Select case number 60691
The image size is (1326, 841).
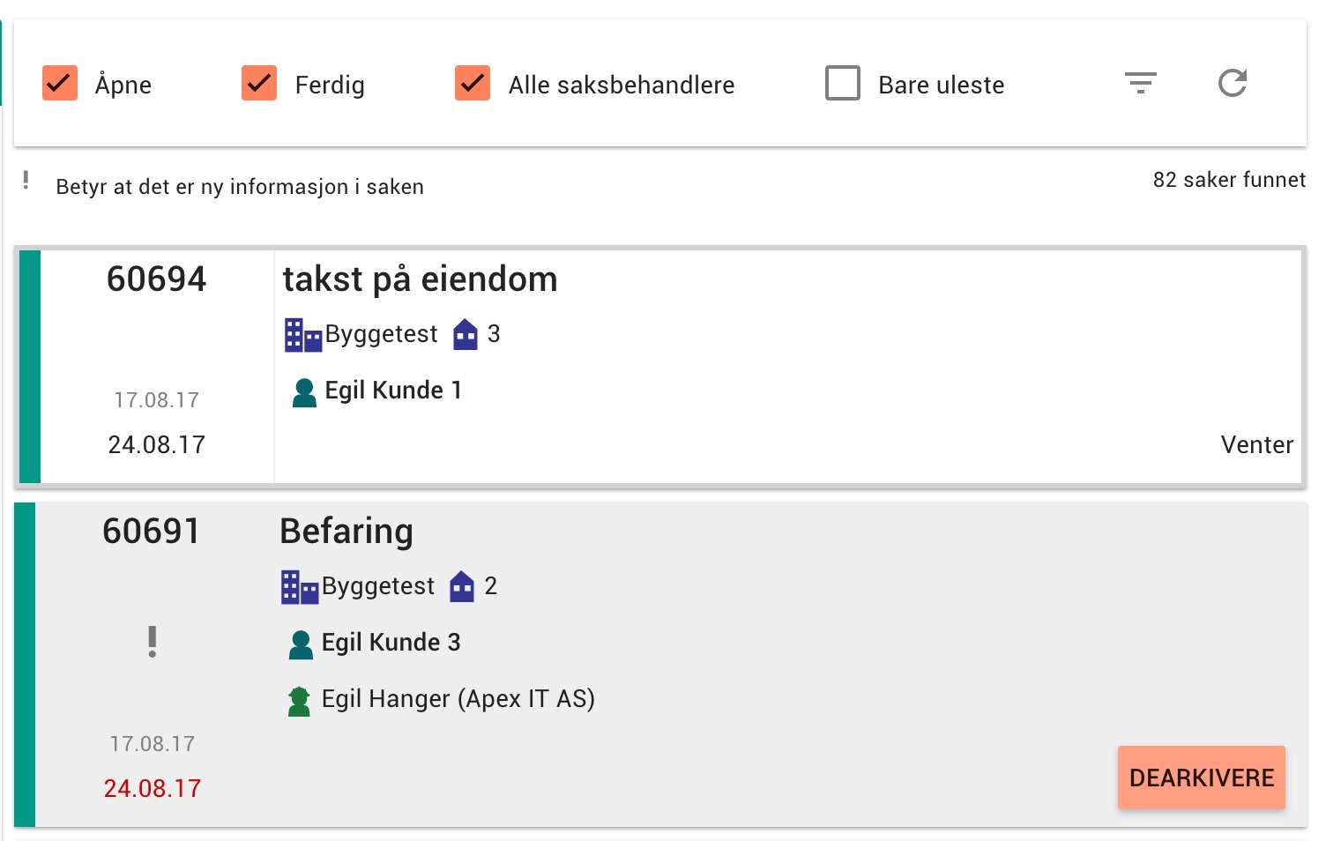click(x=152, y=532)
